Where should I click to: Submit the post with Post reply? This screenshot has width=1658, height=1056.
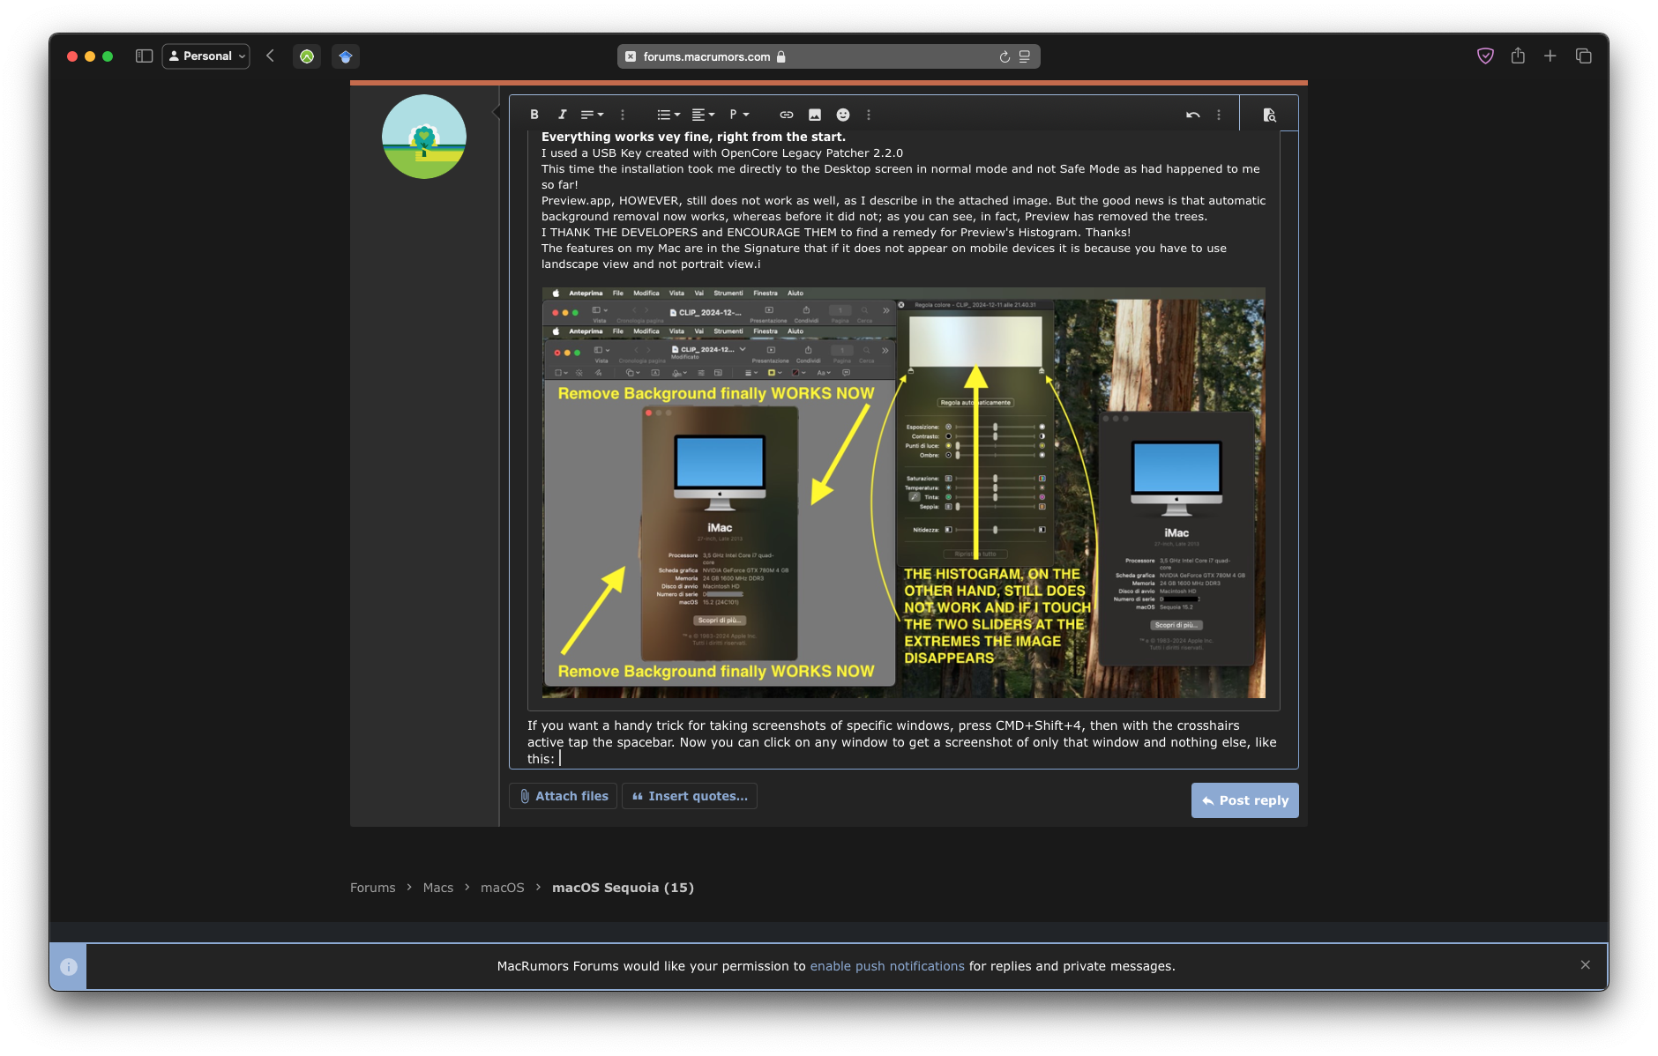[1245, 800]
